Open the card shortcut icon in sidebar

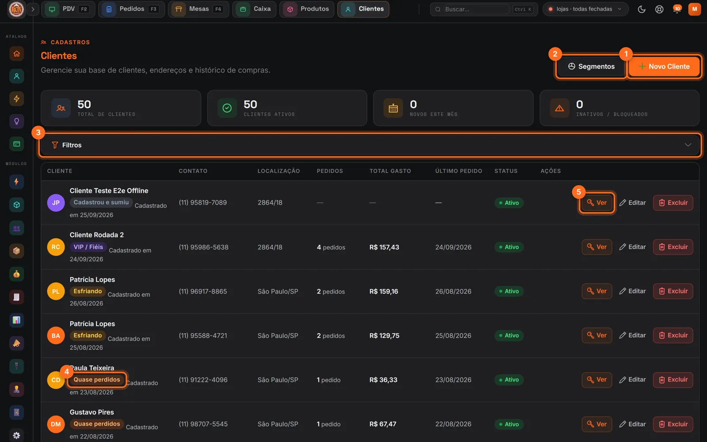point(16,144)
